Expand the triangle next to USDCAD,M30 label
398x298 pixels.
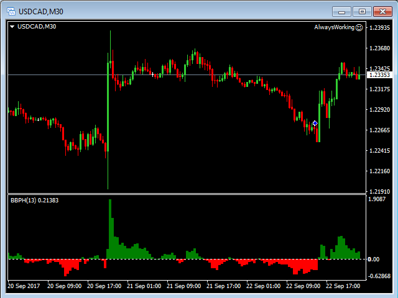click(12, 27)
